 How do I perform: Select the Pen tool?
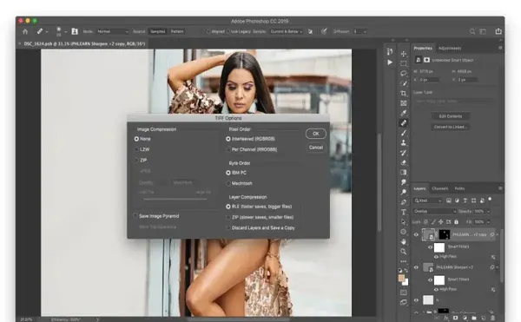pos(404,202)
